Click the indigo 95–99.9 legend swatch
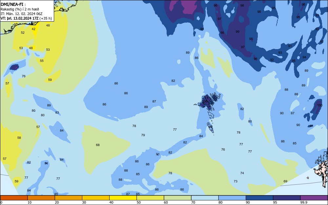 tap(287, 198)
